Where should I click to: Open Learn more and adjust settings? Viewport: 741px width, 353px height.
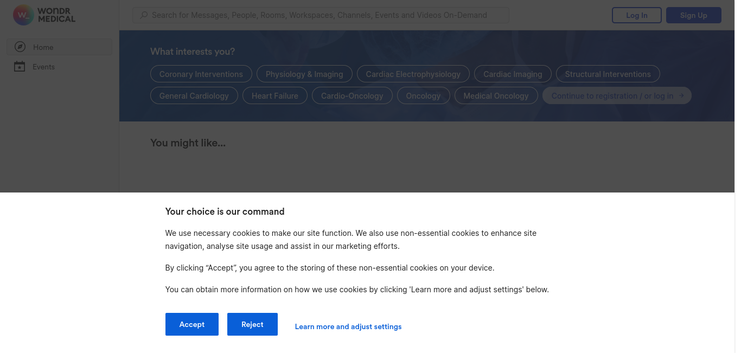[348, 326]
